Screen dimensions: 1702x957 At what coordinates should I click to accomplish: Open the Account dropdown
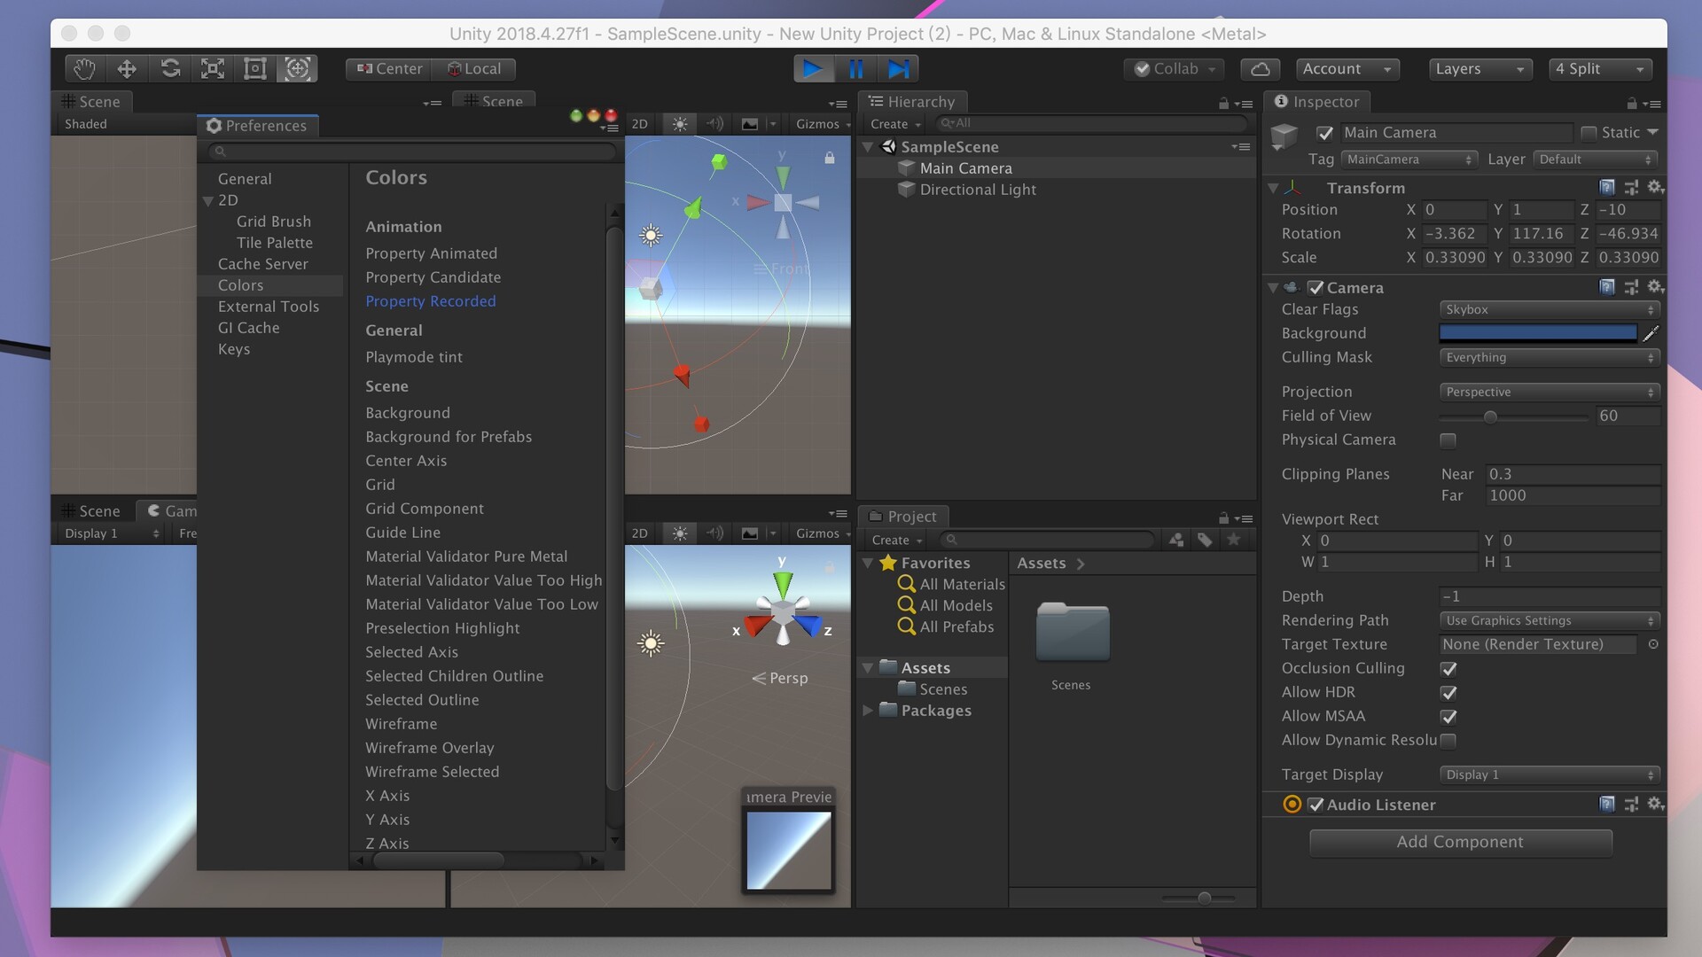[x=1347, y=69]
